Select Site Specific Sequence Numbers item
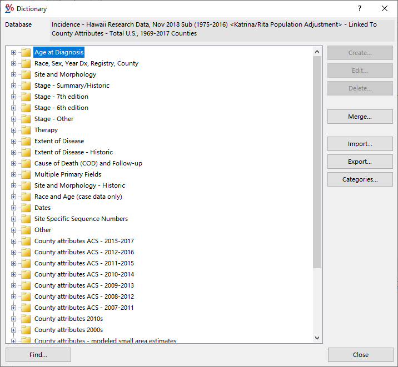The height and width of the screenshot is (367, 398). click(81, 219)
